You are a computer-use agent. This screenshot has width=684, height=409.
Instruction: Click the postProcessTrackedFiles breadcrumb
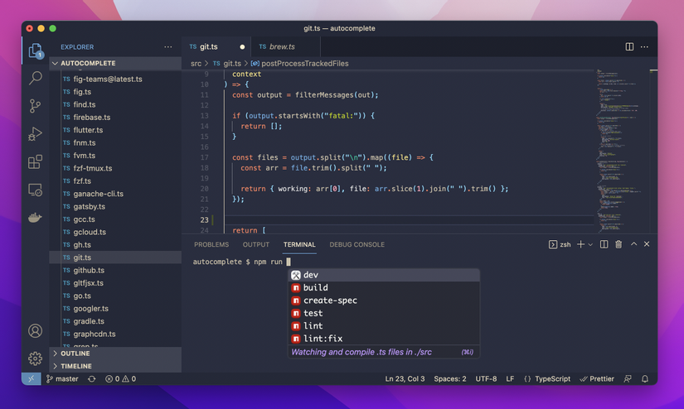click(300, 64)
